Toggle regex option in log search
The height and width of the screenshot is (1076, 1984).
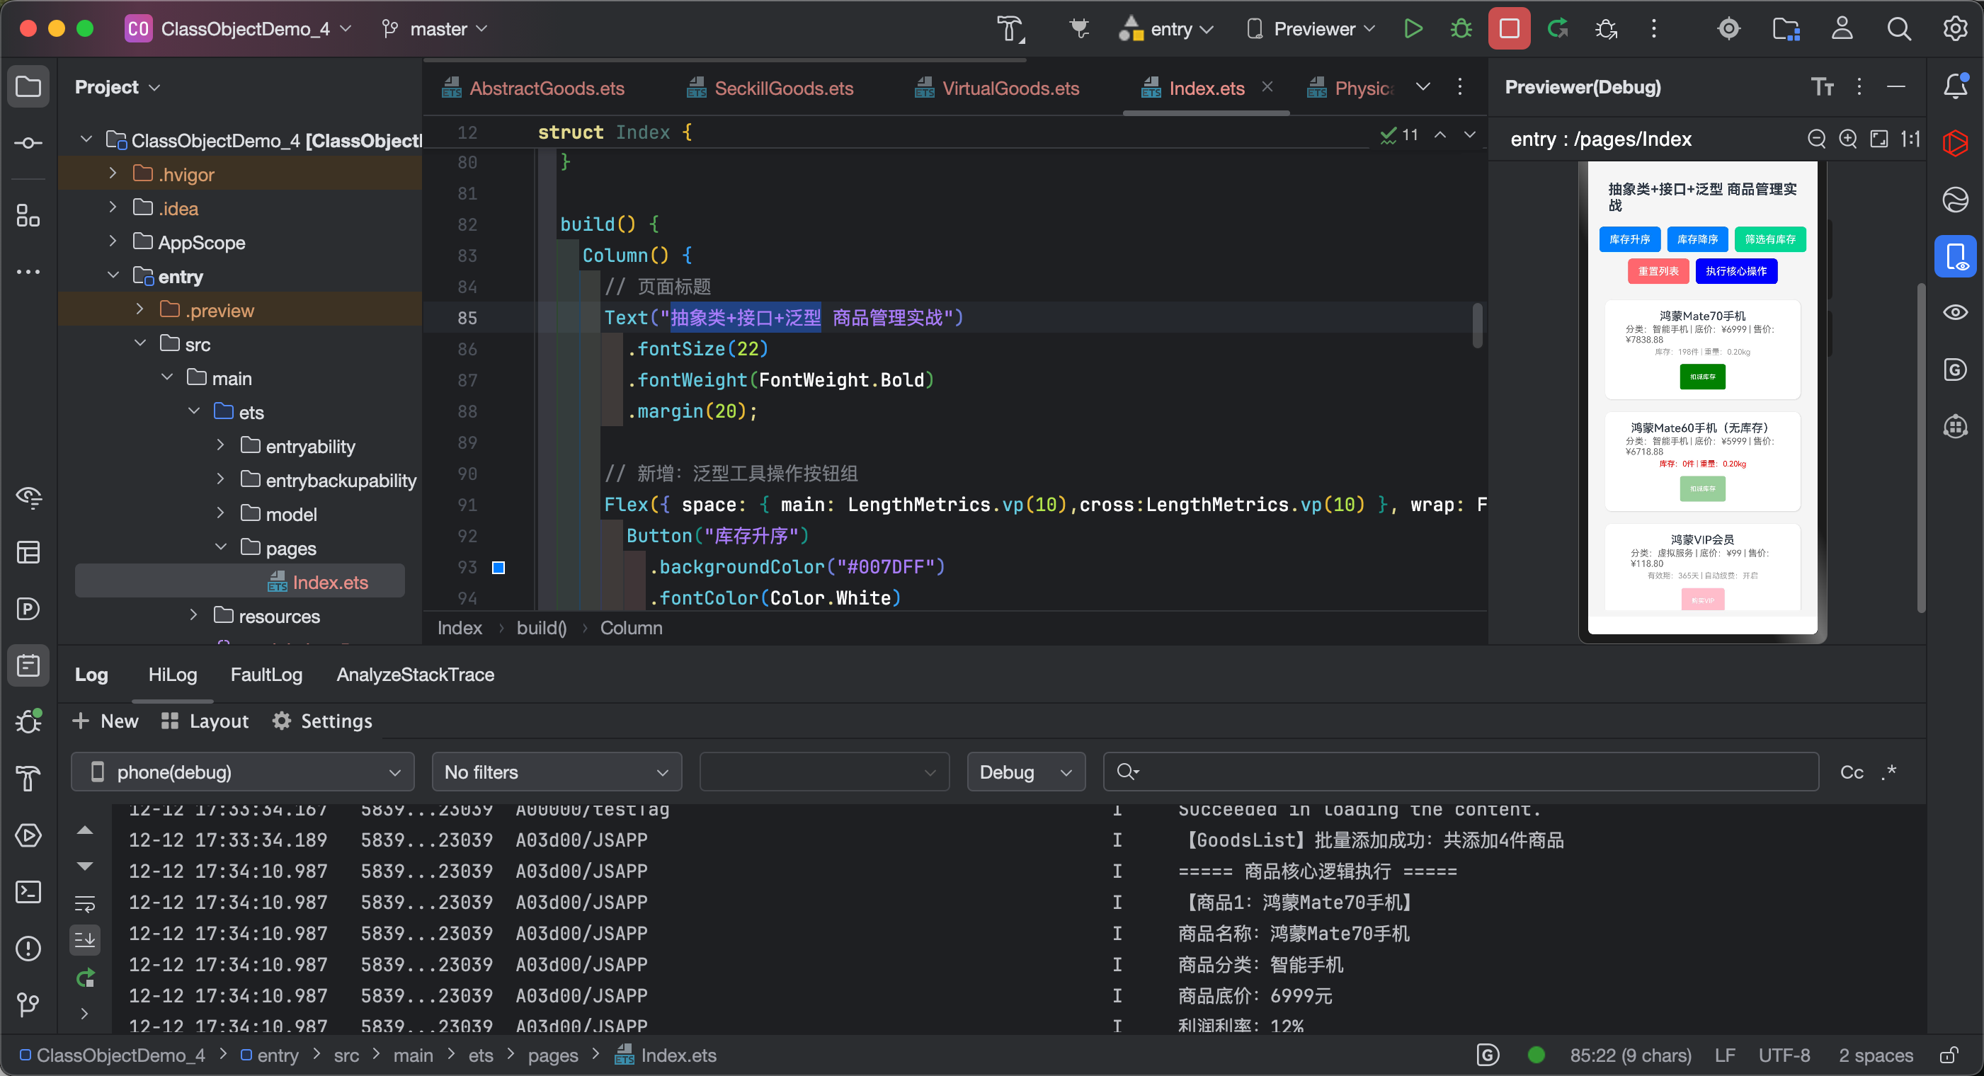coord(1889,772)
